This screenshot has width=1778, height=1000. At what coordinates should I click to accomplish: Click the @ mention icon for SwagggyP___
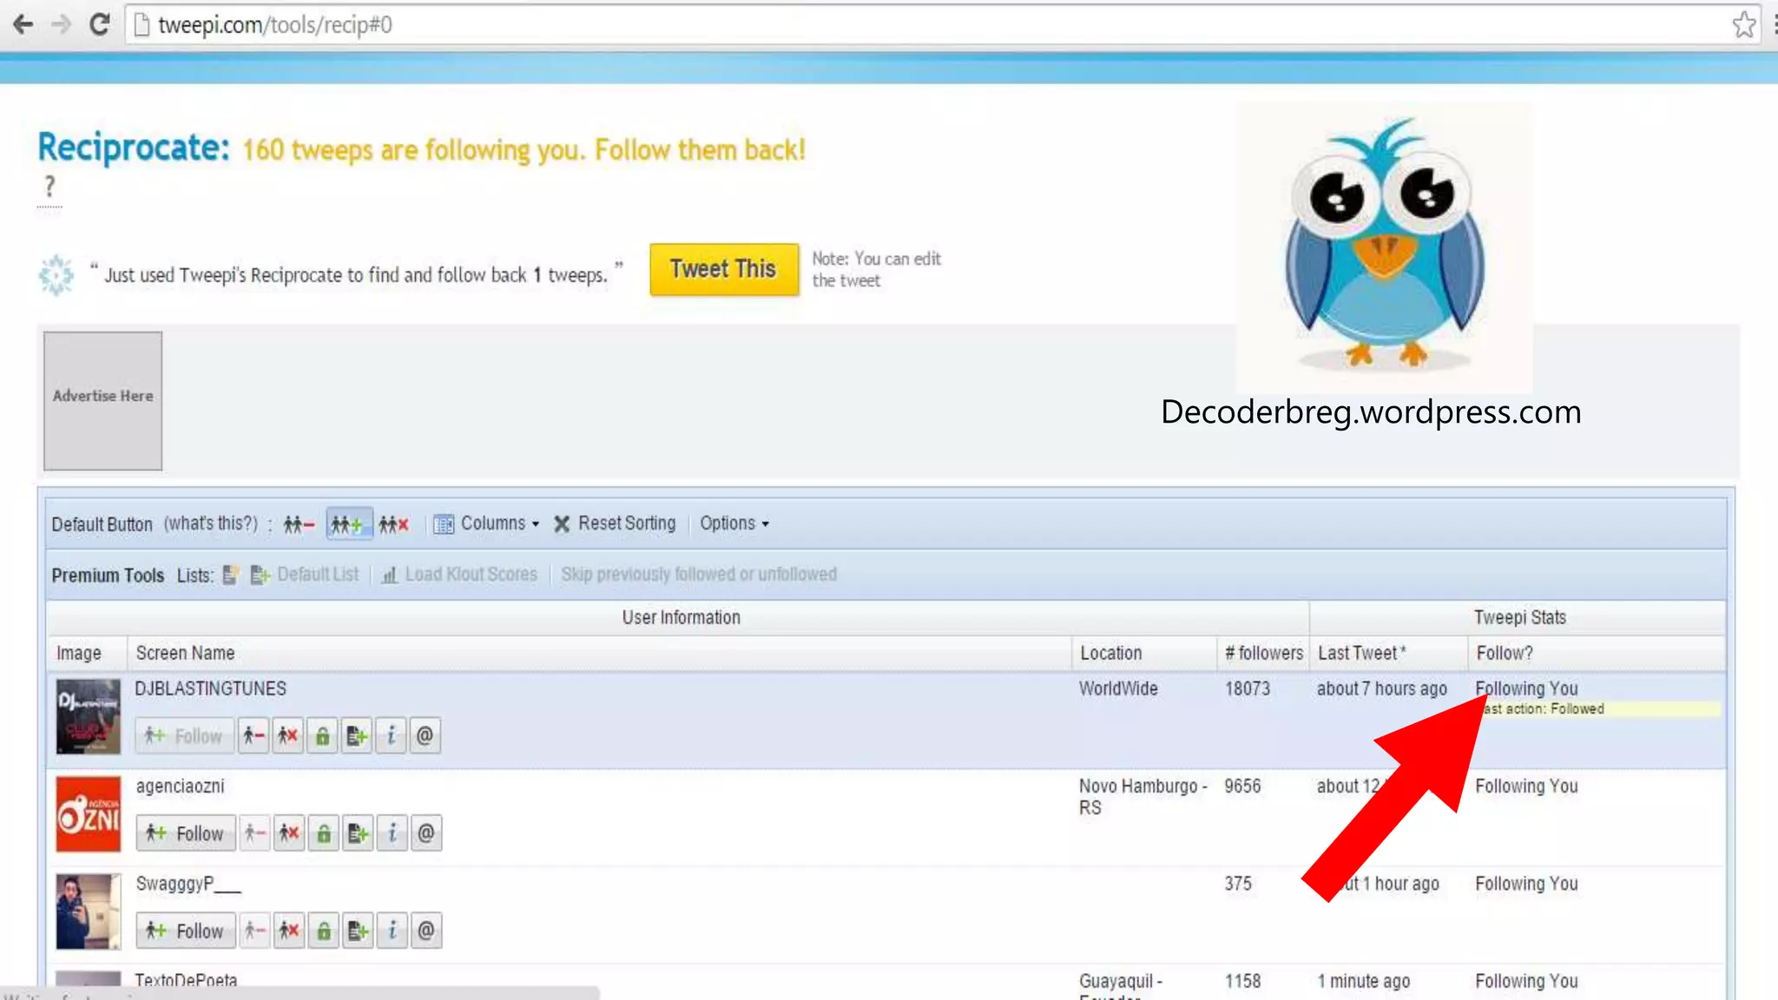[x=425, y=931]
